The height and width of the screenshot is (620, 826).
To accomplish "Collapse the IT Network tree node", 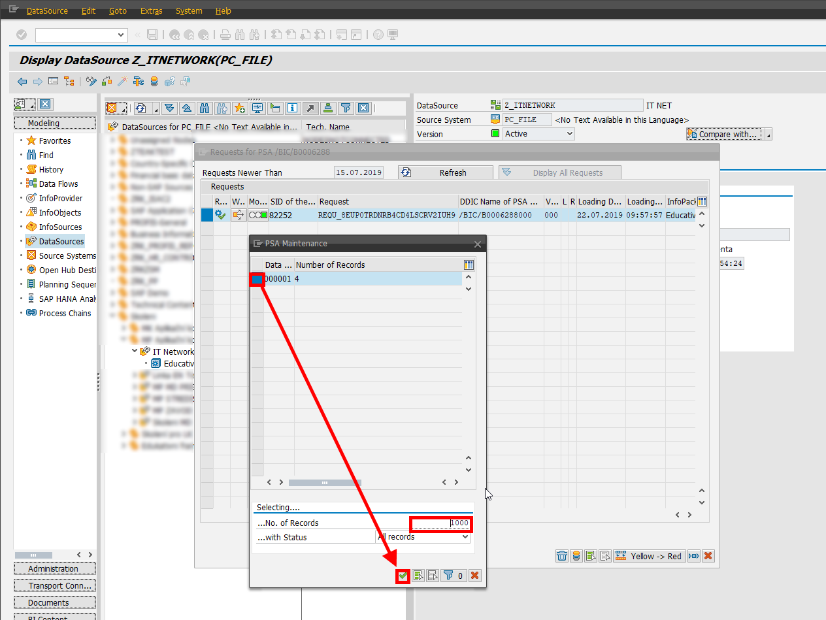I will [135, 351].
